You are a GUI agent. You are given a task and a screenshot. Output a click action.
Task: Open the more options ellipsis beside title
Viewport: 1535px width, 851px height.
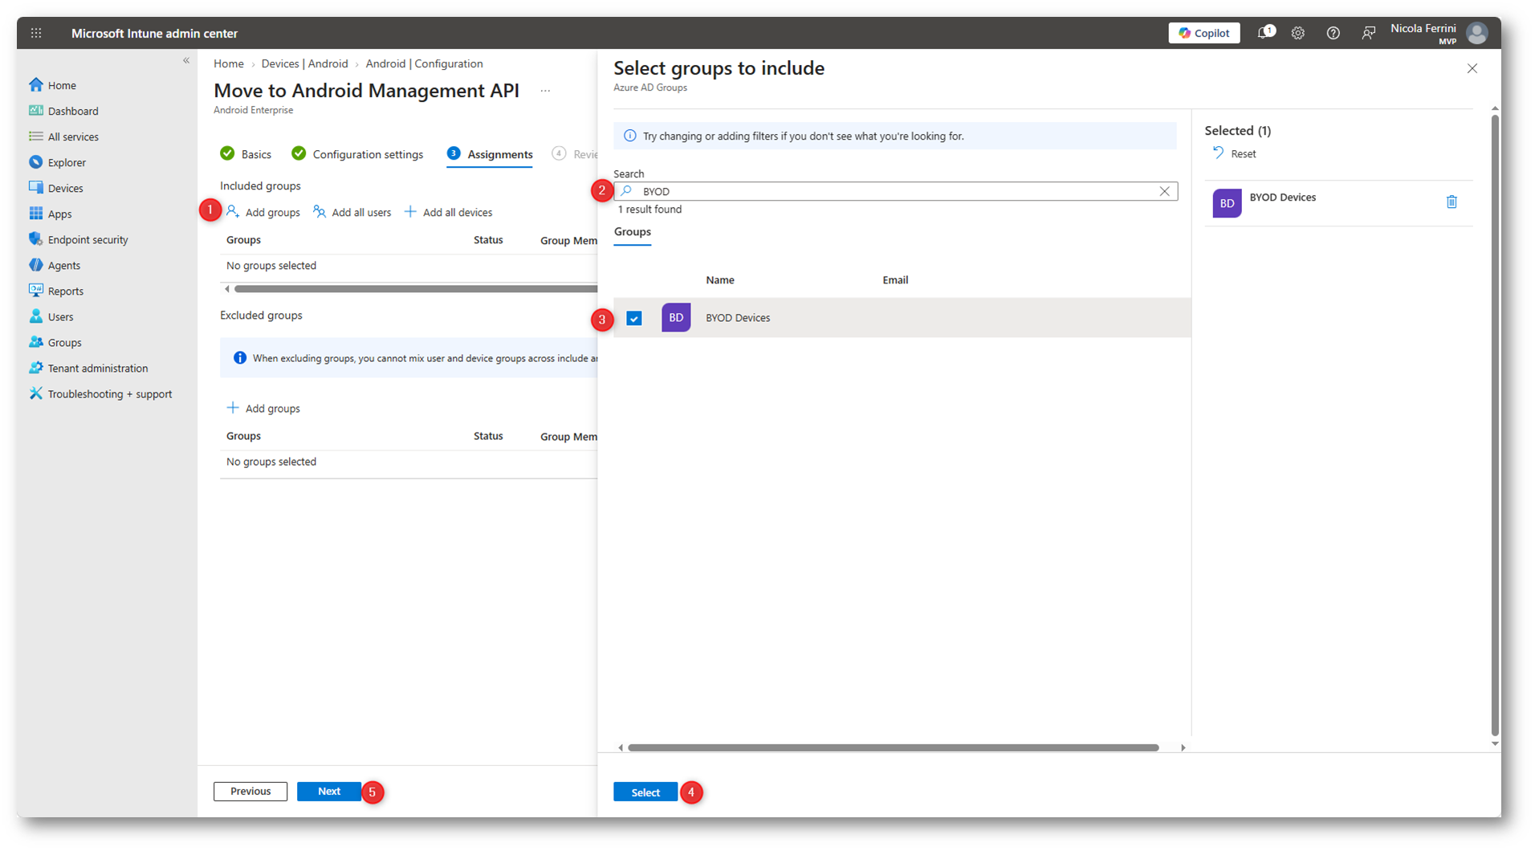point(545,91)
